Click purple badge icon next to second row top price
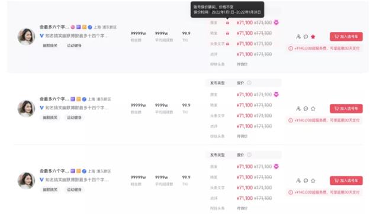The height and width of the screenshot is (214, 370). click(276, 95)
